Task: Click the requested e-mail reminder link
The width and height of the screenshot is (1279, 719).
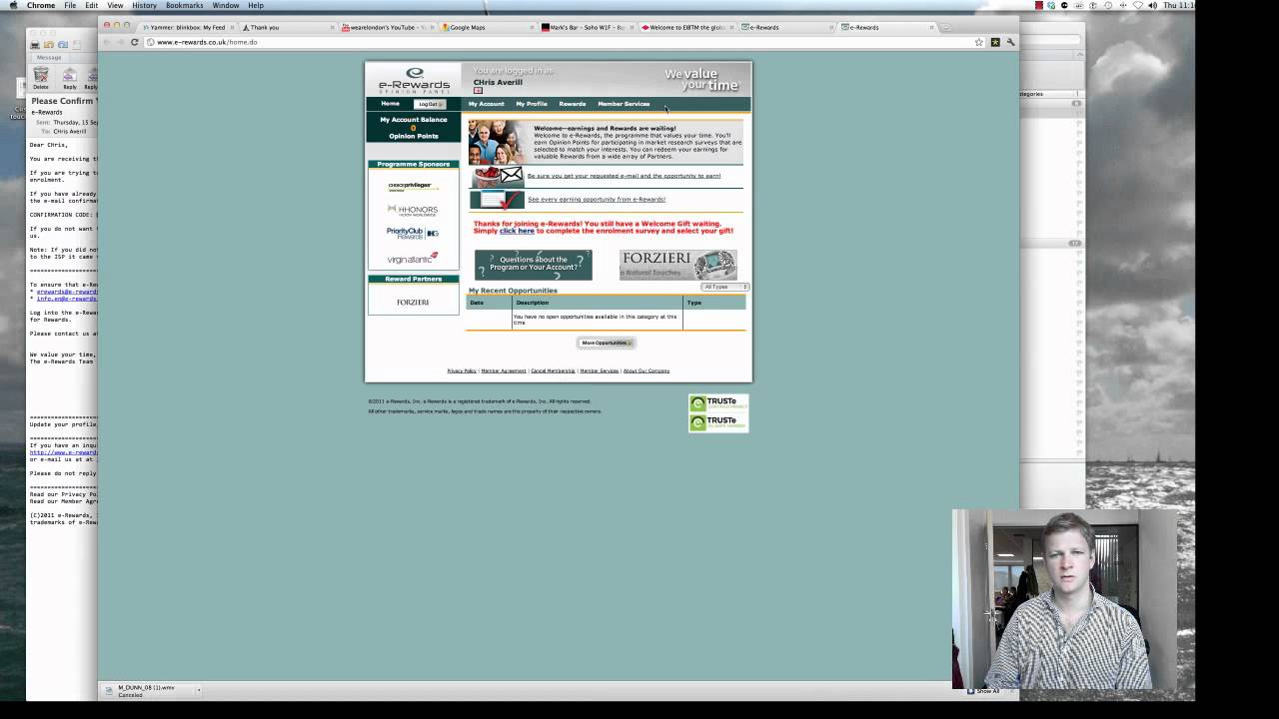Action: pos(625,176)
